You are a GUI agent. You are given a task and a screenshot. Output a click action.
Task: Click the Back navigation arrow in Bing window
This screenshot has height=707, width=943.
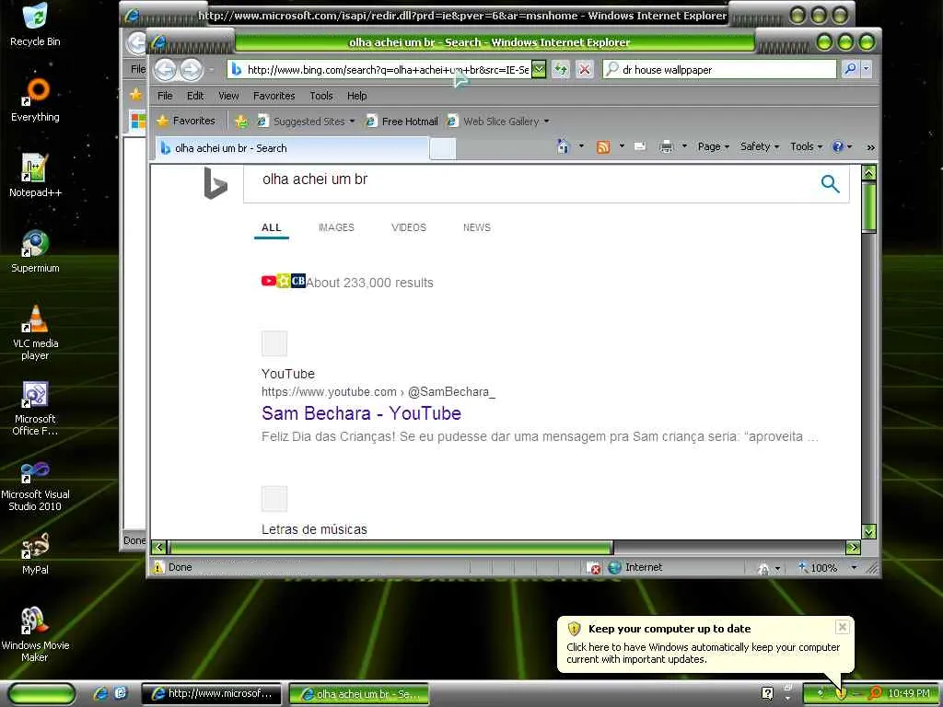tap(166, 70)
